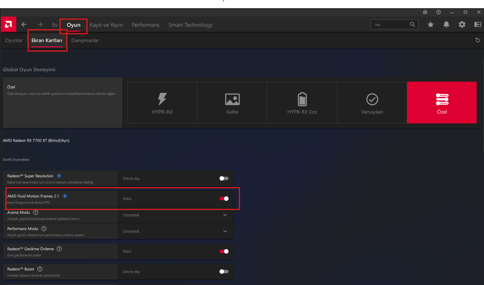Image resolution: width=484 pixels, height=285 pixels.
Task: Turn off Radeon Gecikme Önleme switch
Action: 224,251
